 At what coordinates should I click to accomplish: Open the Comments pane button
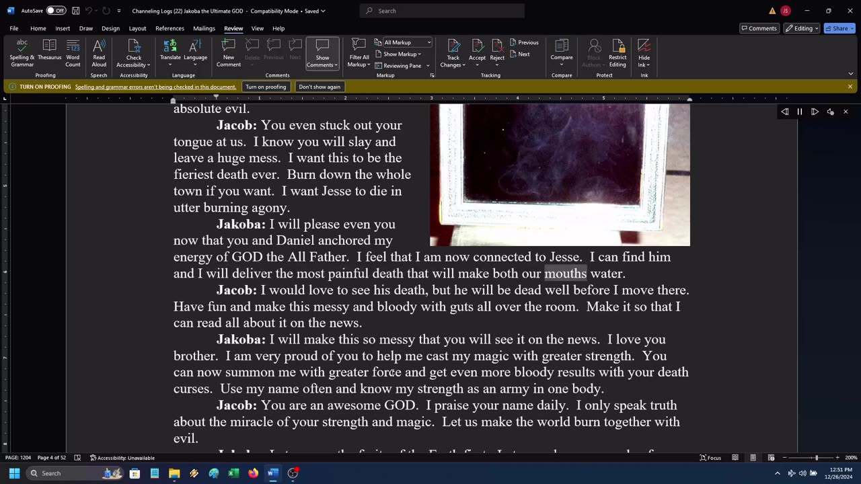pos(759,28)
